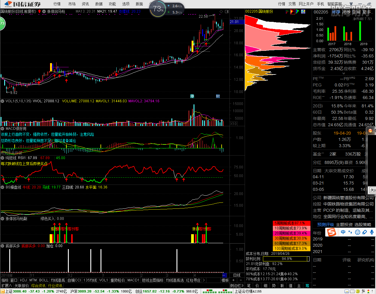The width and height of the screenshot is (376, 294).
Task: Activate Sogou voice input microphone
Action: (372, 232)
